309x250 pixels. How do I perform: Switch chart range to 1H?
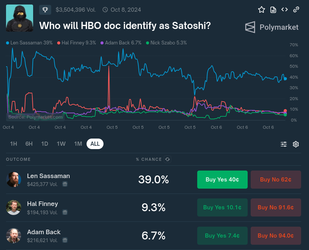[14, 144]
